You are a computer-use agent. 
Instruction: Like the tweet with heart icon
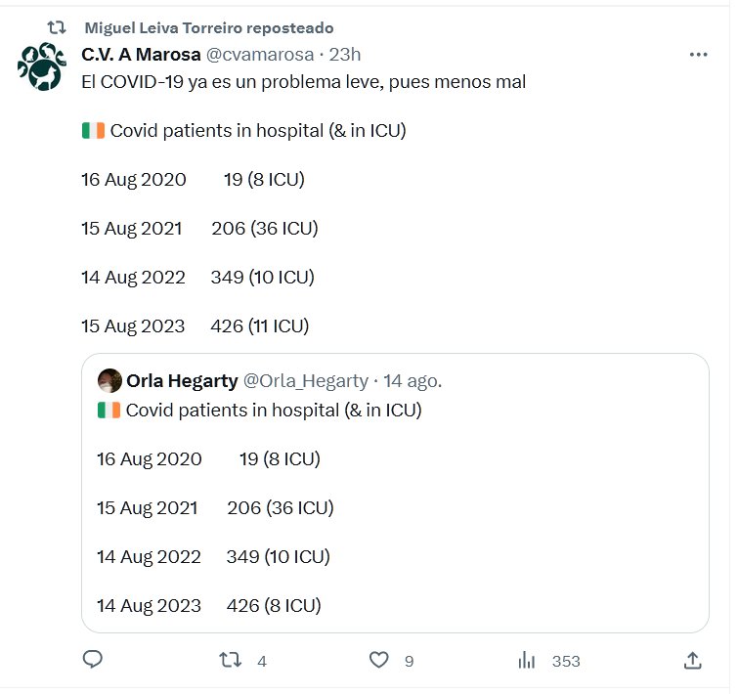[379, 661]
